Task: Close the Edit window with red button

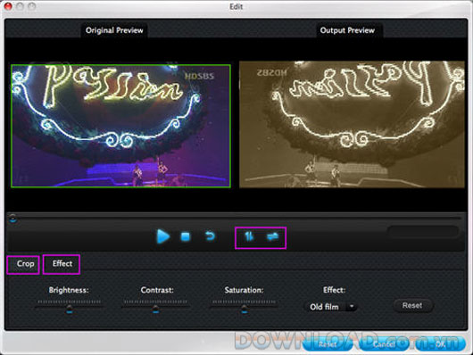Action: [x=7, y=6]
